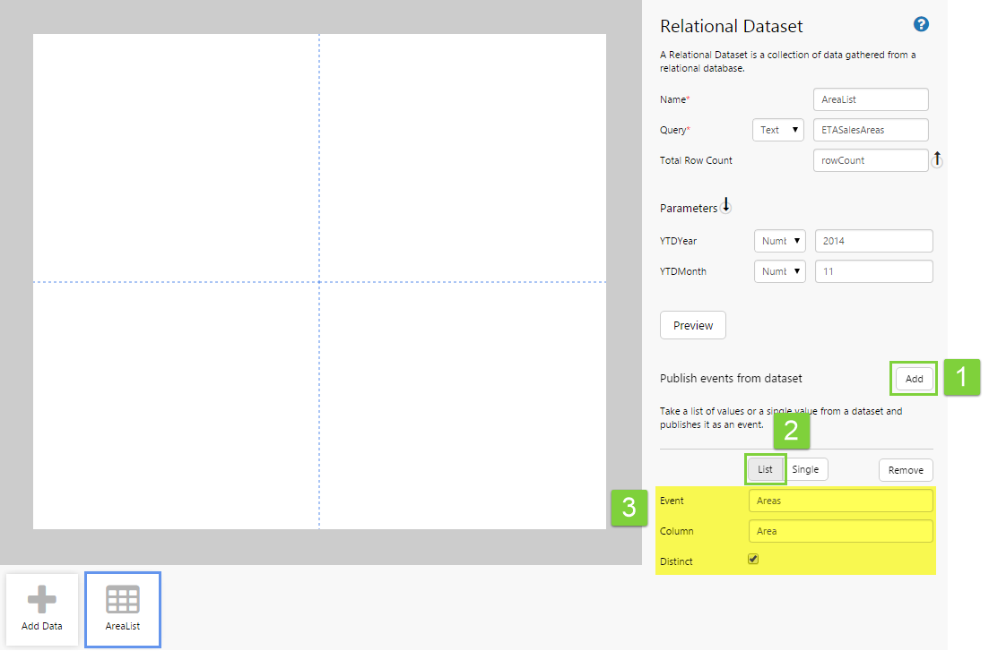
Task: Open help for Relational Dataset
Action: [x=921, y=25]
